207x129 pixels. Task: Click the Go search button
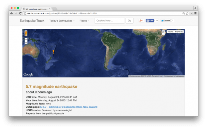(130, 21)
